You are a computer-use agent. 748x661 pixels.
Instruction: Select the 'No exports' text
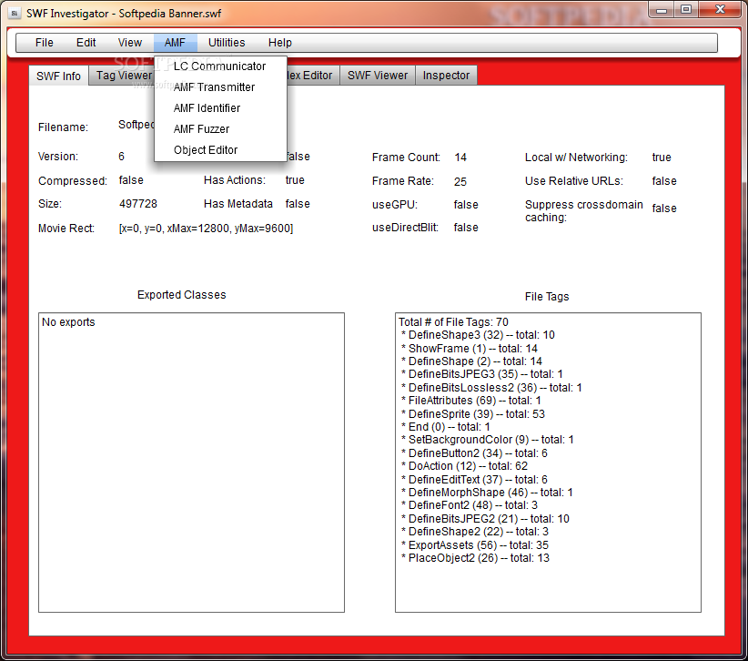68,322
